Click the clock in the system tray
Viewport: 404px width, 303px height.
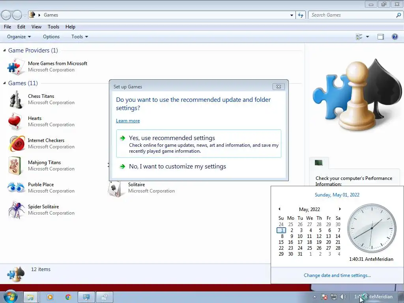click(x=373, y=297)
